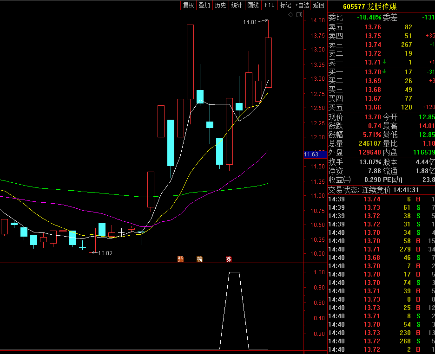Screen dimensions: 435x354
Task: Click 卖三 price 13.74
Action: (373, 45)
